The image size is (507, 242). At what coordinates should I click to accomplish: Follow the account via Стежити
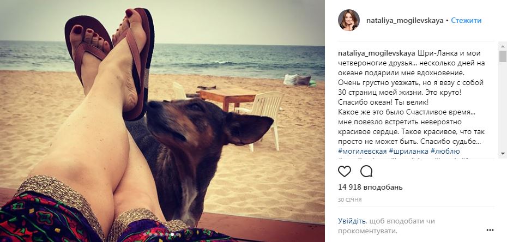click(466, 20)
